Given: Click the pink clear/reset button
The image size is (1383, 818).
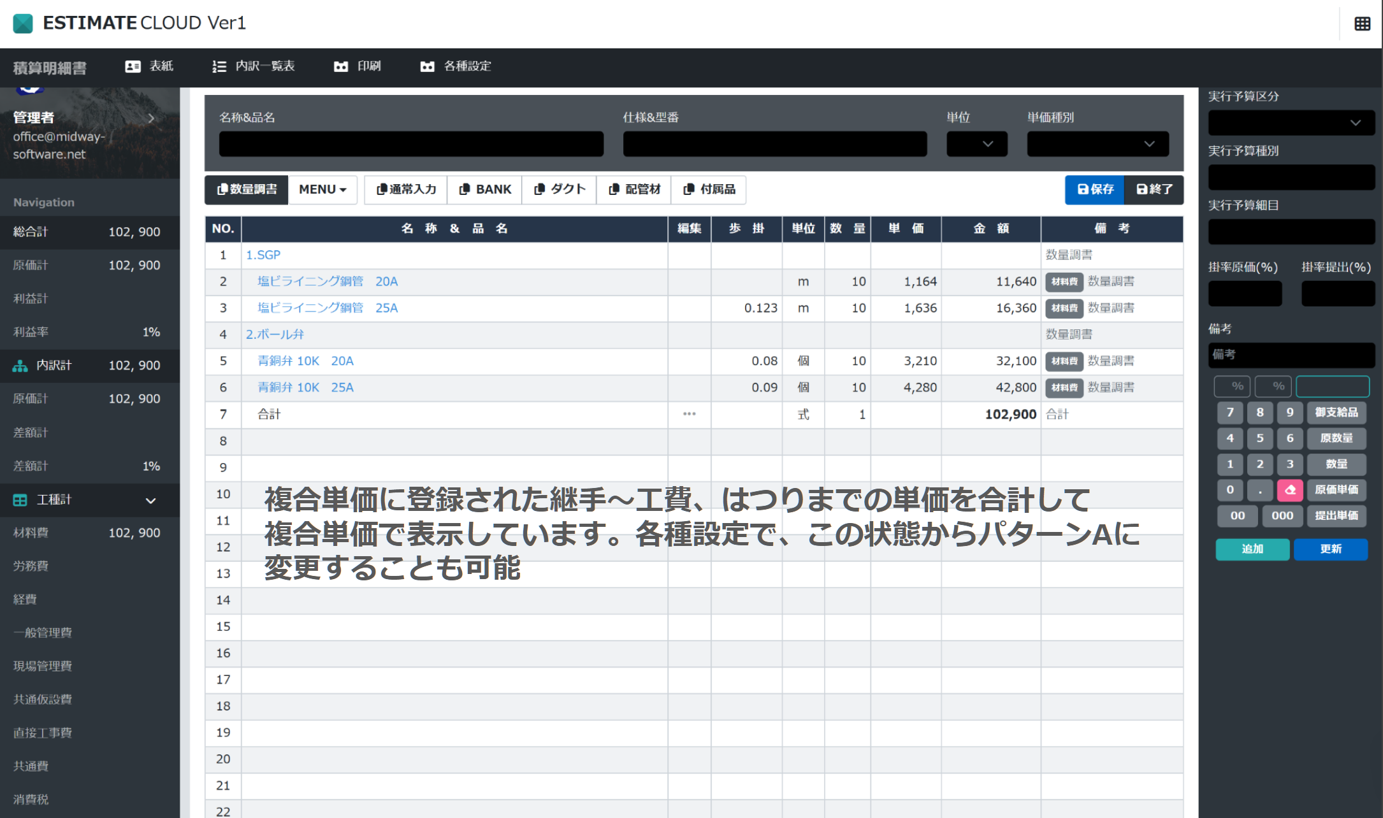Looking at the screenshot, I should pyautogui.click(x=1287, y=490).
